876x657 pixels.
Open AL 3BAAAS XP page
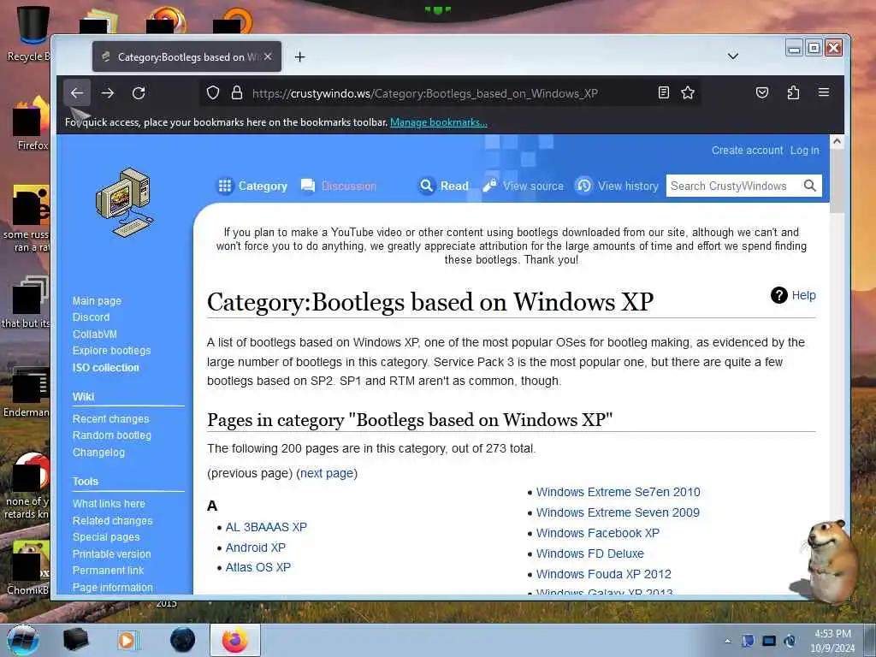point(266,527)
